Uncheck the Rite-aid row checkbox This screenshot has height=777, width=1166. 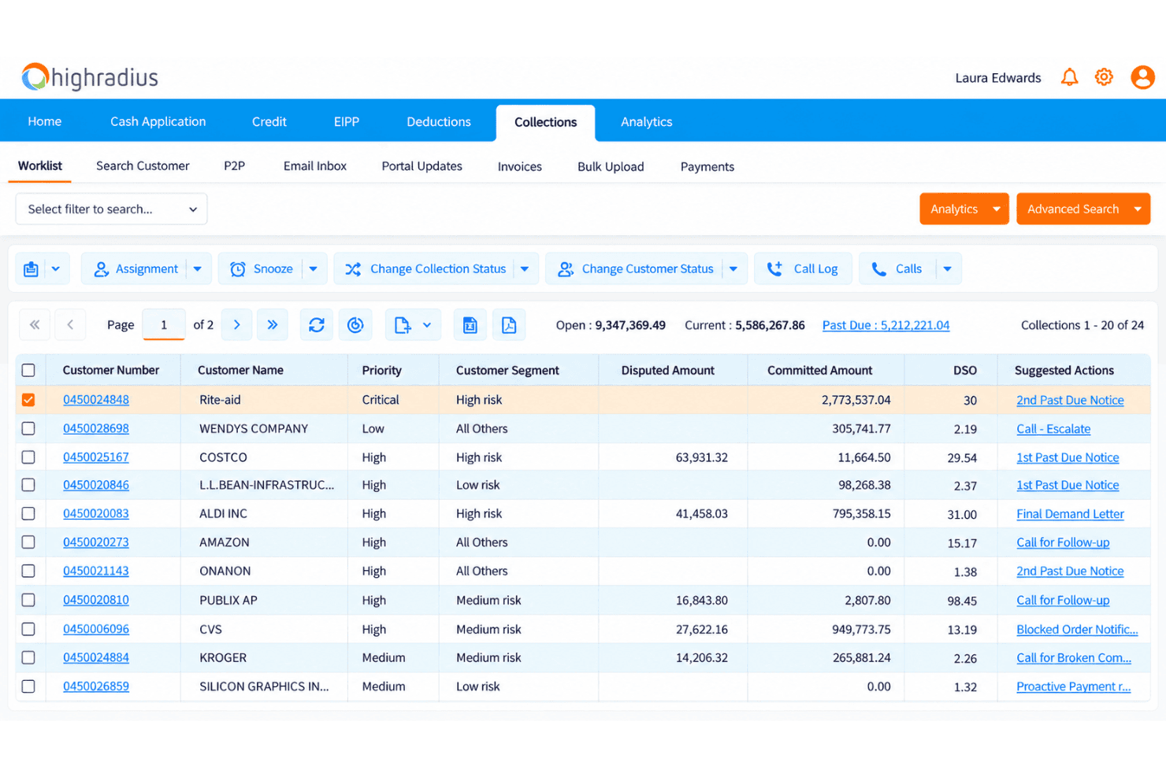tap(28, 400)
